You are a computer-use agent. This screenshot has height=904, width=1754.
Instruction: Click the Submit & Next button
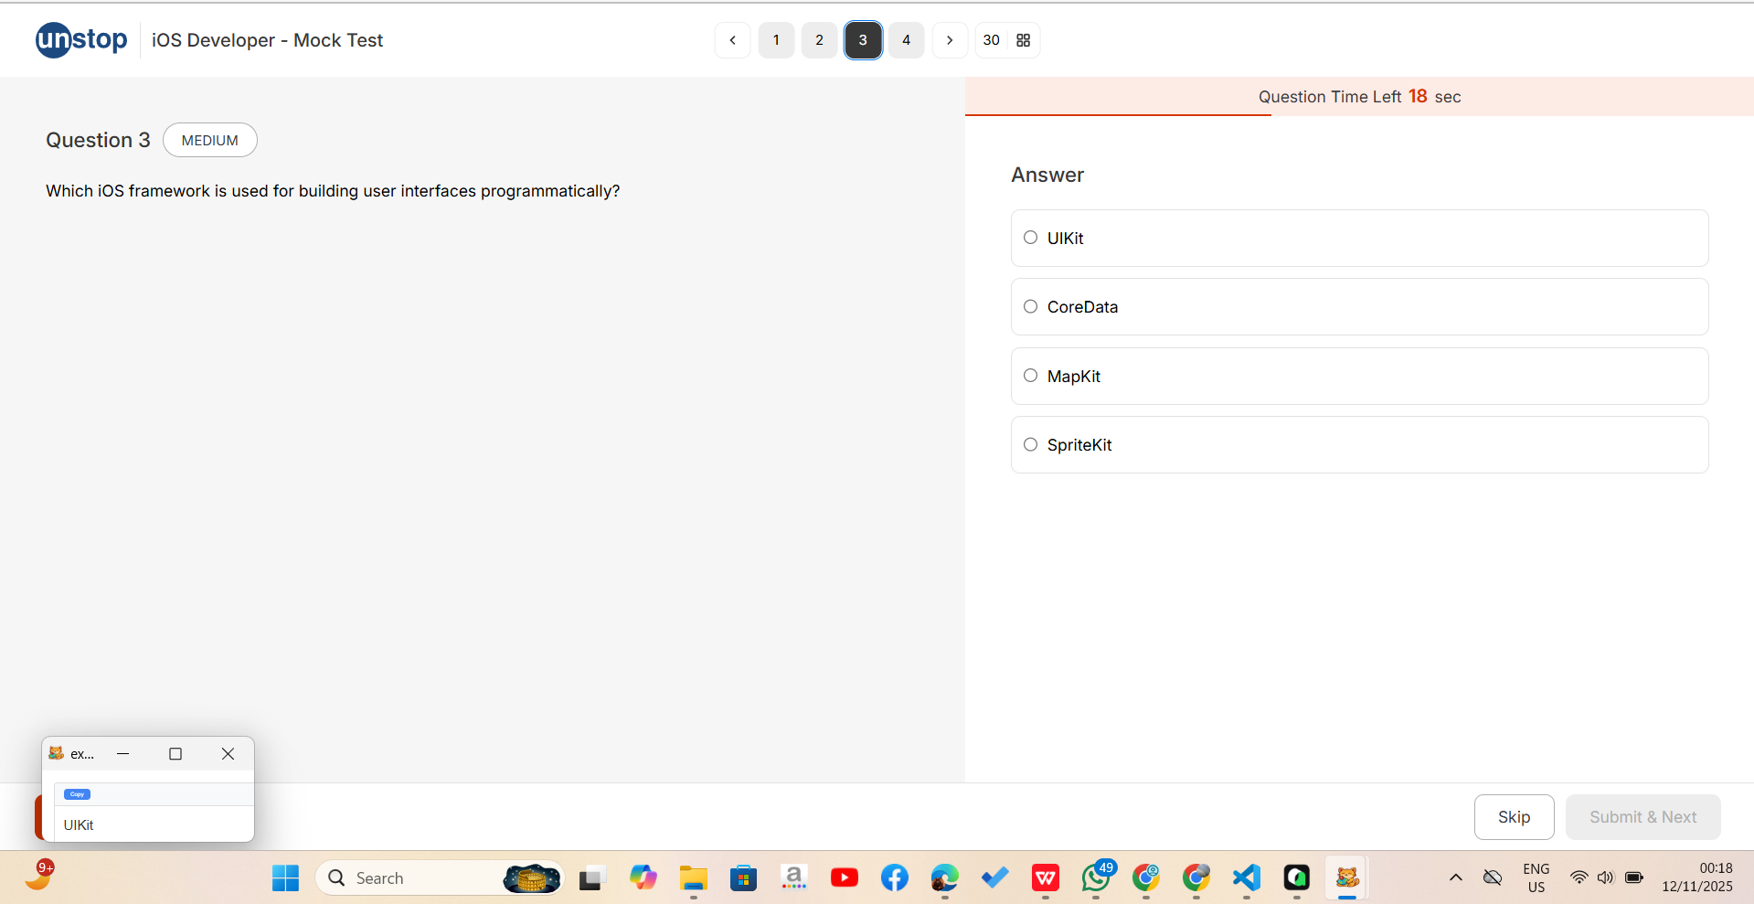[x=1642, y=817]
